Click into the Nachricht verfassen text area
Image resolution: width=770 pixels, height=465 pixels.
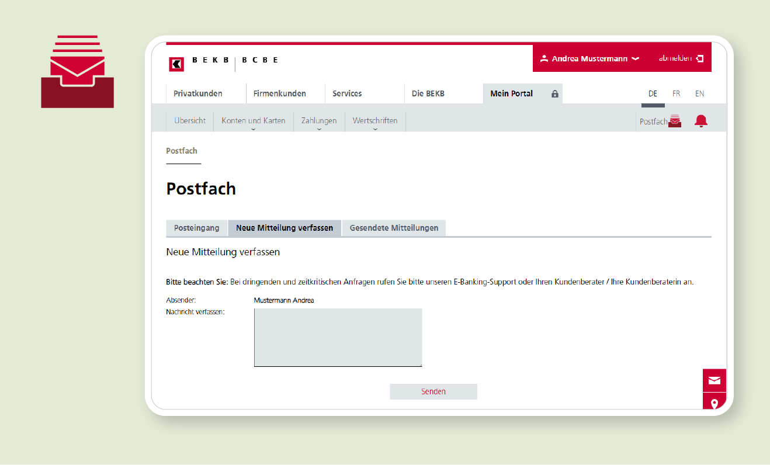coord(338,338)
